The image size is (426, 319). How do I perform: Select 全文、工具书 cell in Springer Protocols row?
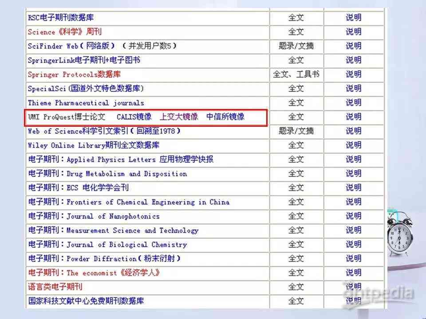click(x=296, y=74)
